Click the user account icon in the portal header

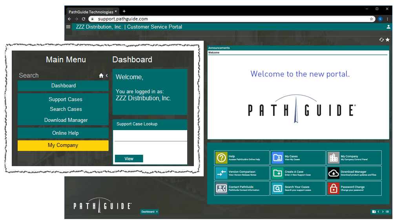tap(388, 27)
